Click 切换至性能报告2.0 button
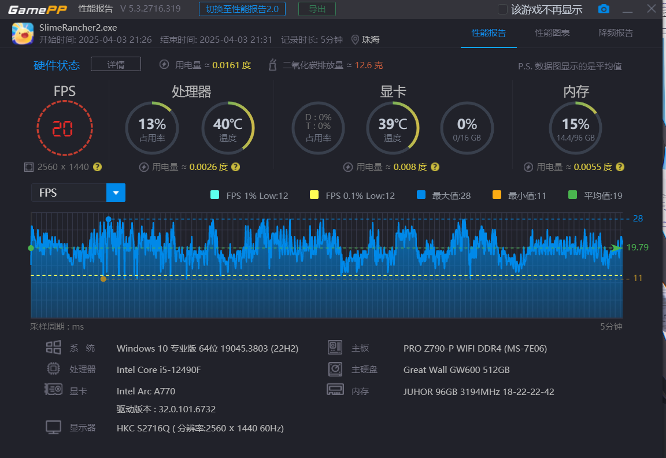 click(242, 9)
